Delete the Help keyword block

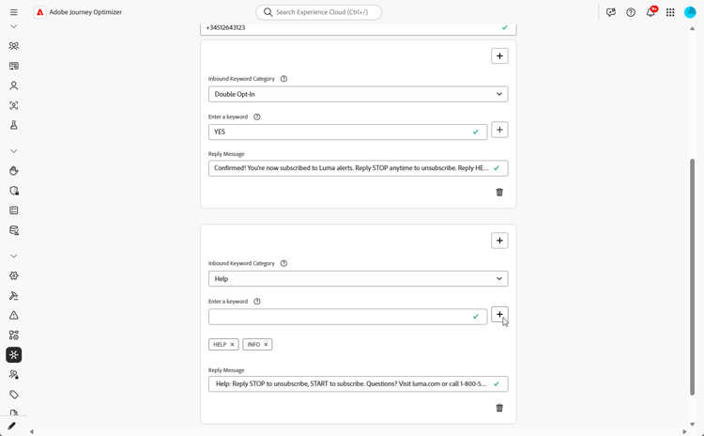click(x=499, y=408)
